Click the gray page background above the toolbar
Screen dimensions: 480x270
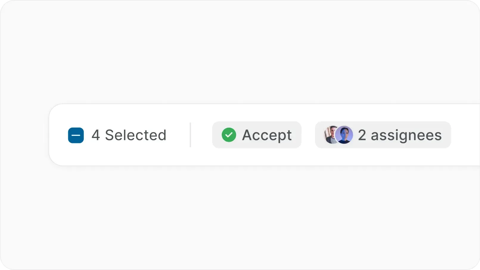coord(238,54)
